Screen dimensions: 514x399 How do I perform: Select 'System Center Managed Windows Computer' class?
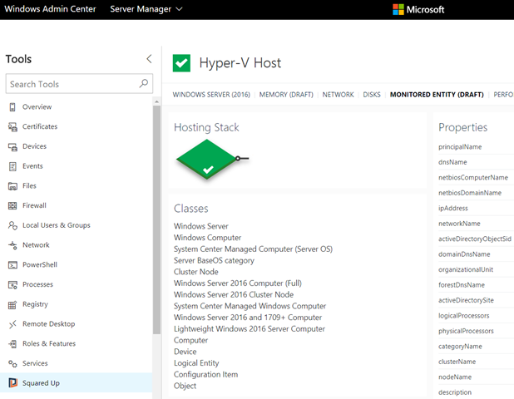250,306
